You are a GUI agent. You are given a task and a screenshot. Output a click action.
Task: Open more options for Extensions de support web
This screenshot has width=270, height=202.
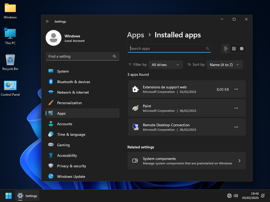coord(236,89)
